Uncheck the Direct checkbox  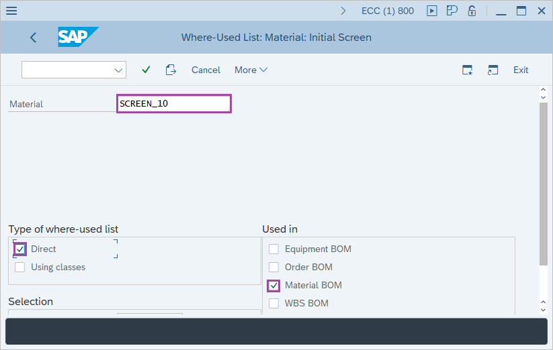click(x=19, y=249)
